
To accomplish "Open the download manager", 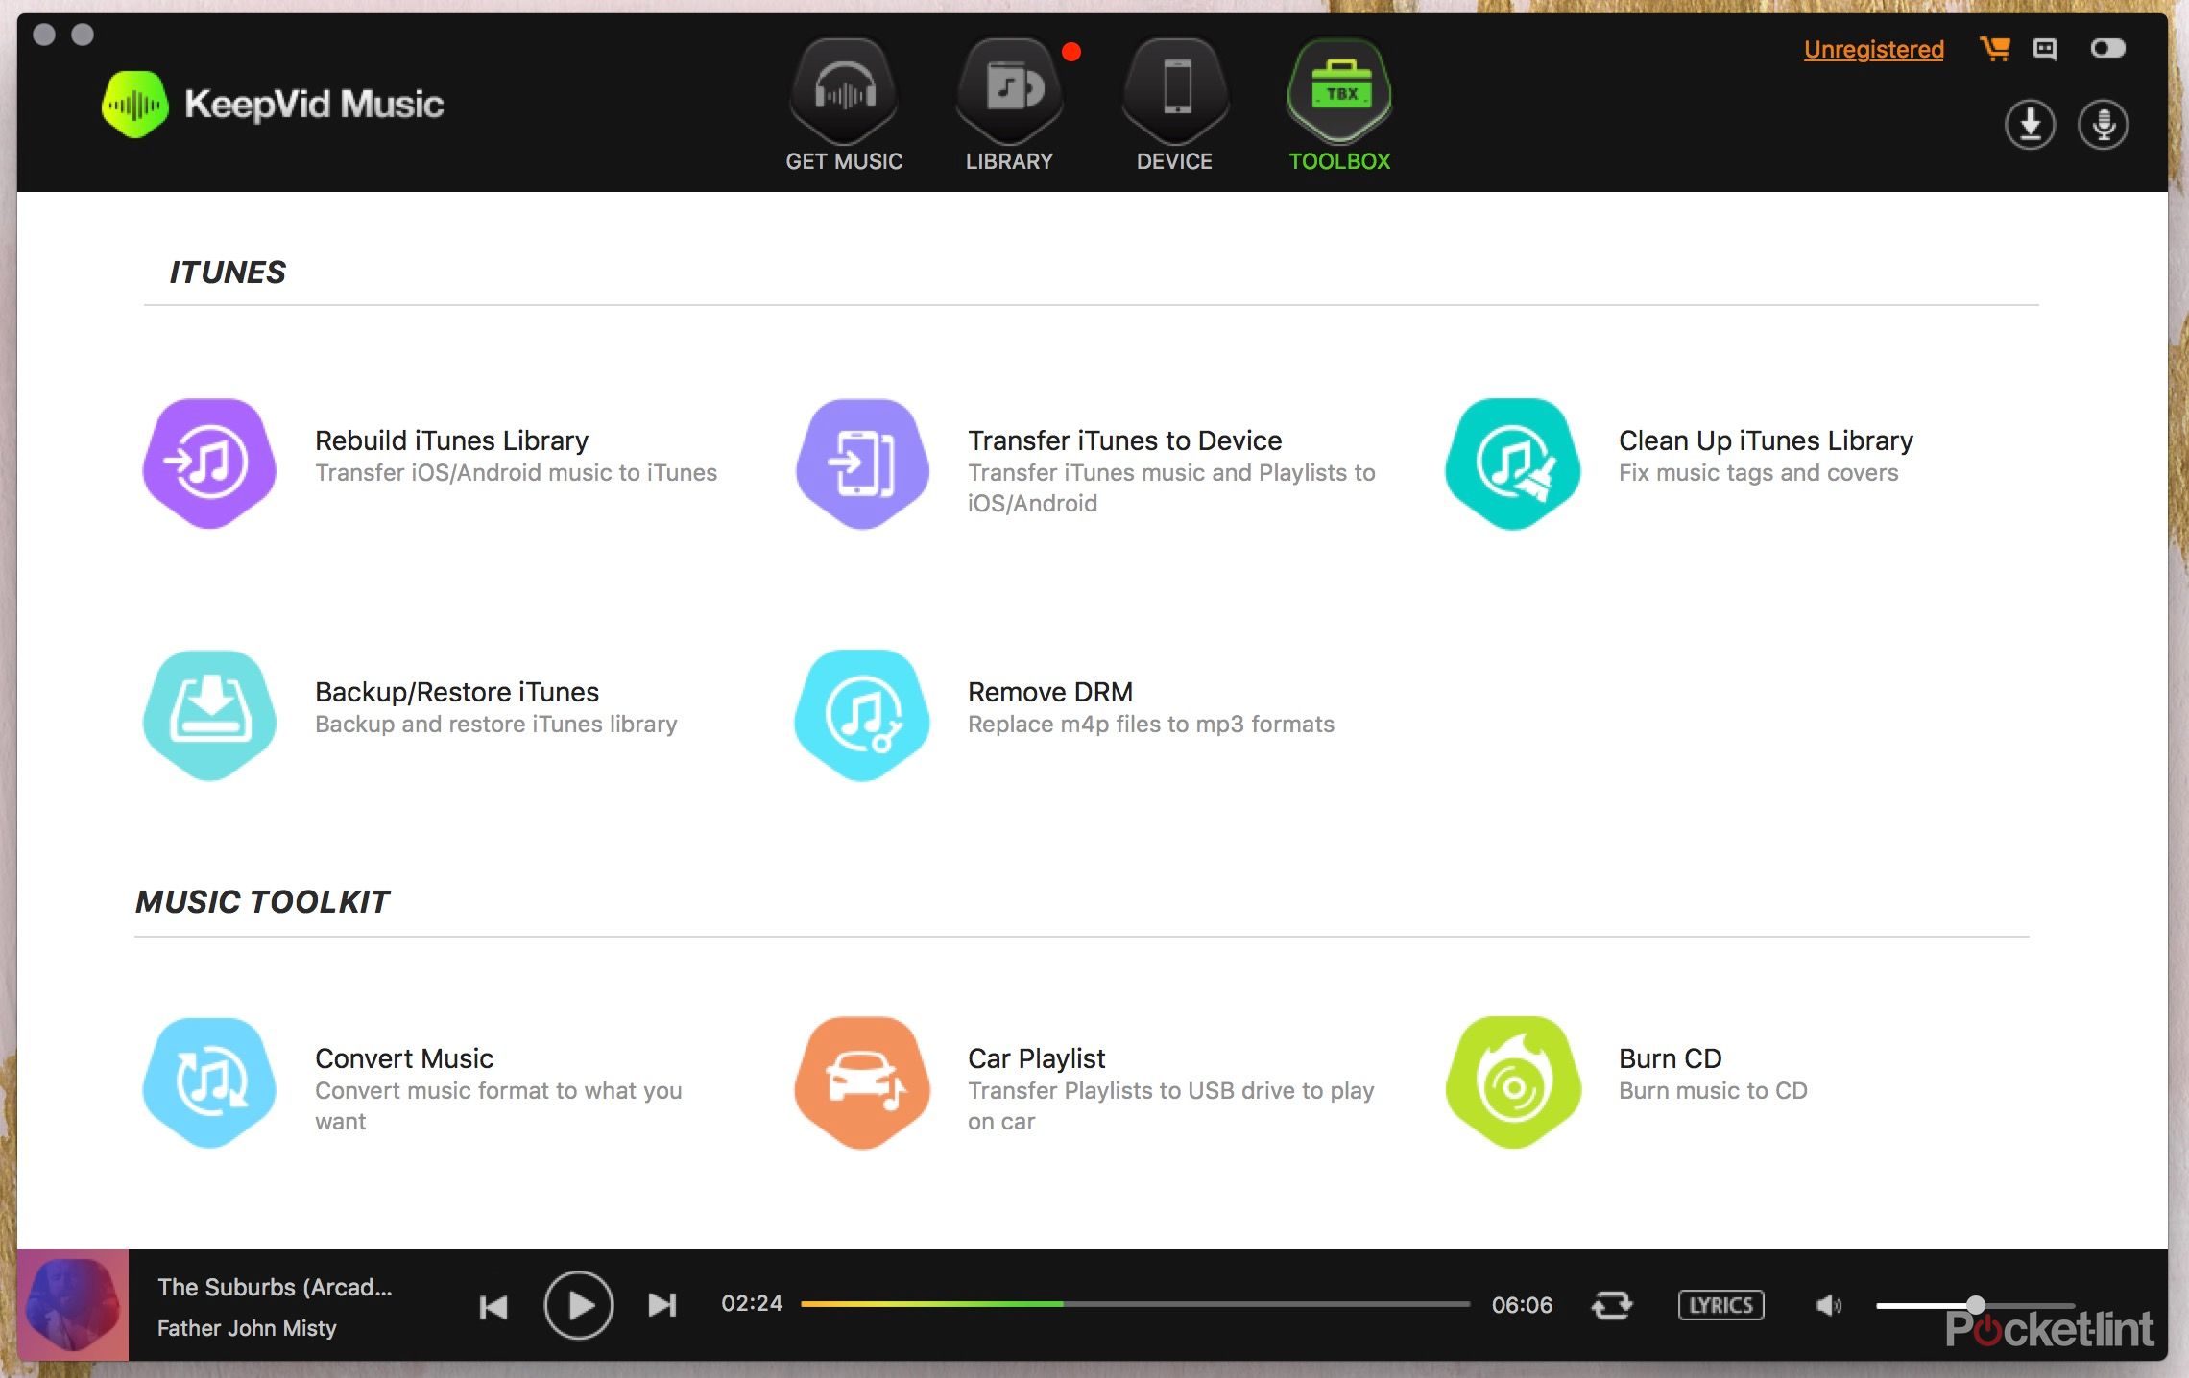I will pos(2030,124).
